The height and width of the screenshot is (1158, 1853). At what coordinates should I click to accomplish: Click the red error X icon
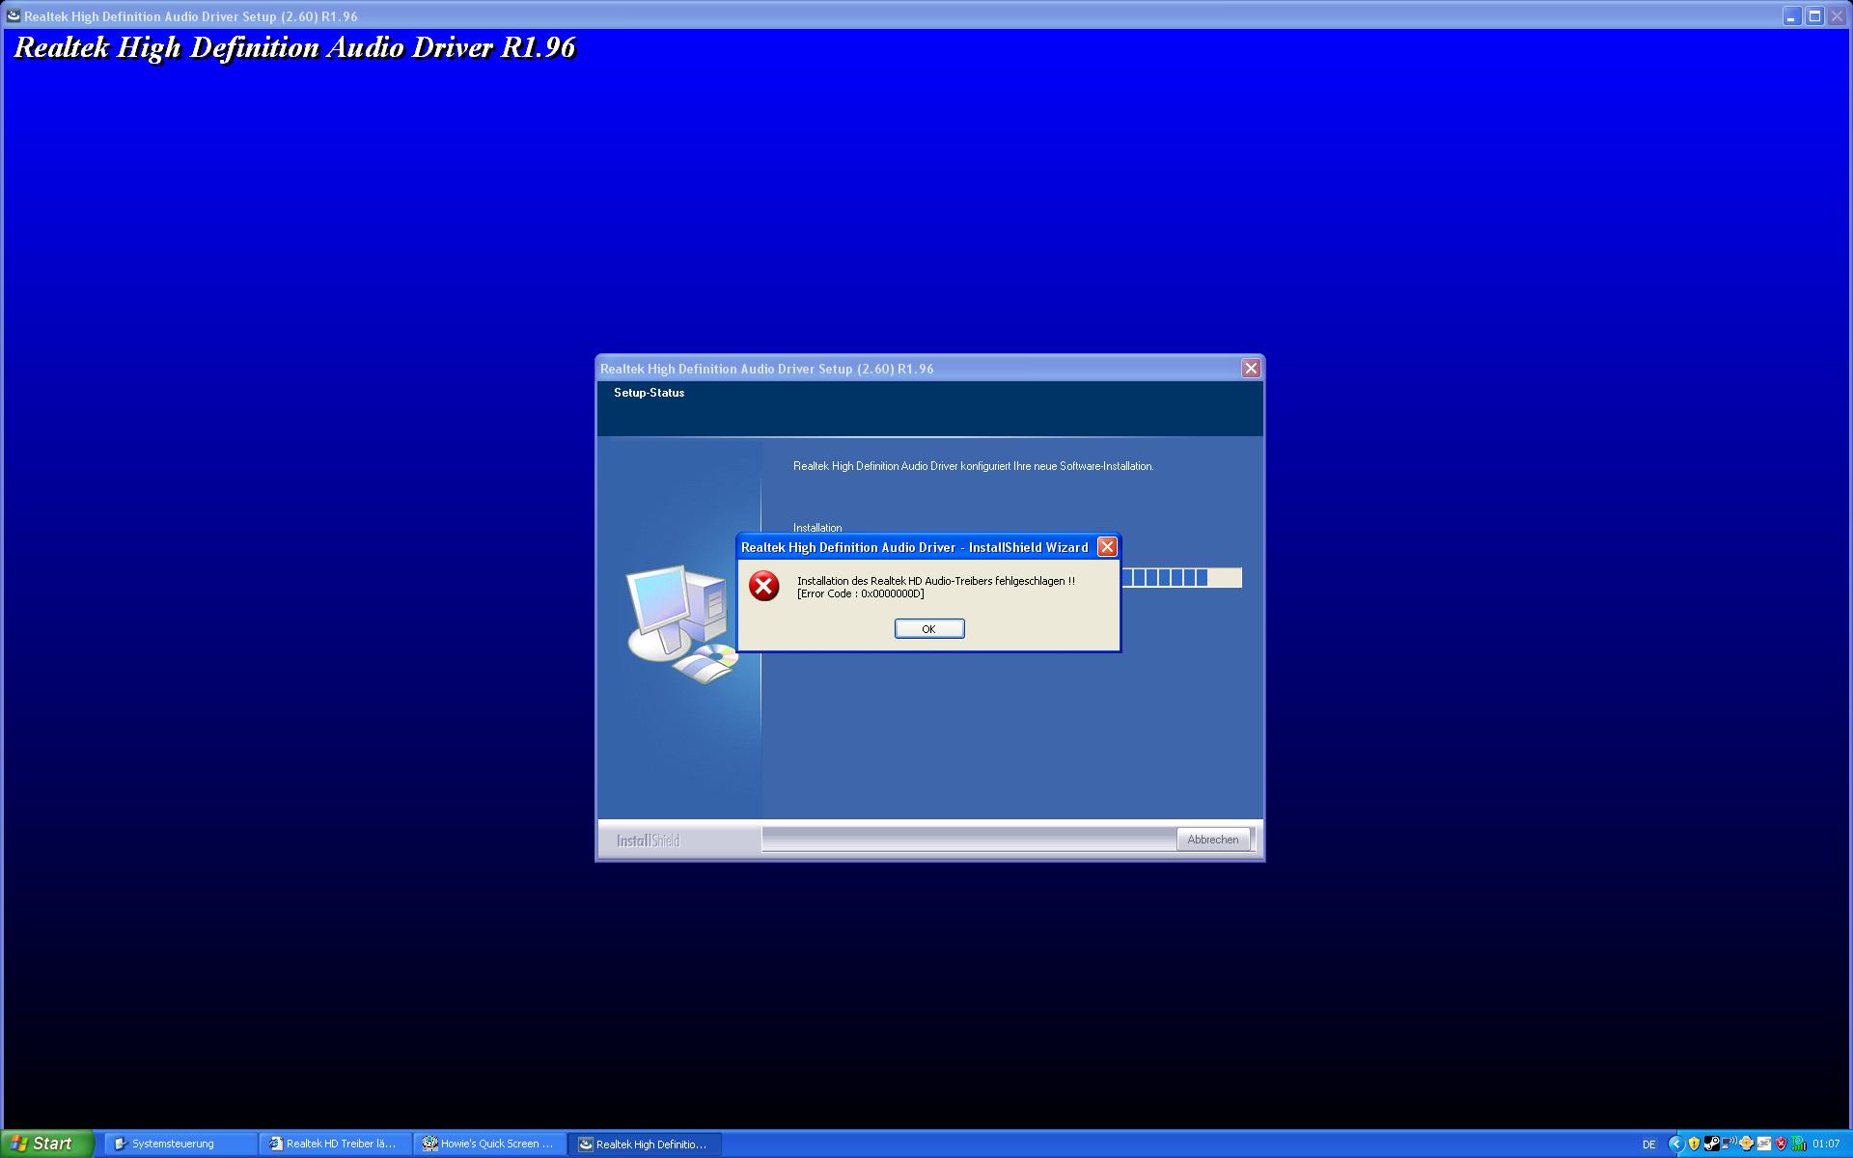point(764,586)
